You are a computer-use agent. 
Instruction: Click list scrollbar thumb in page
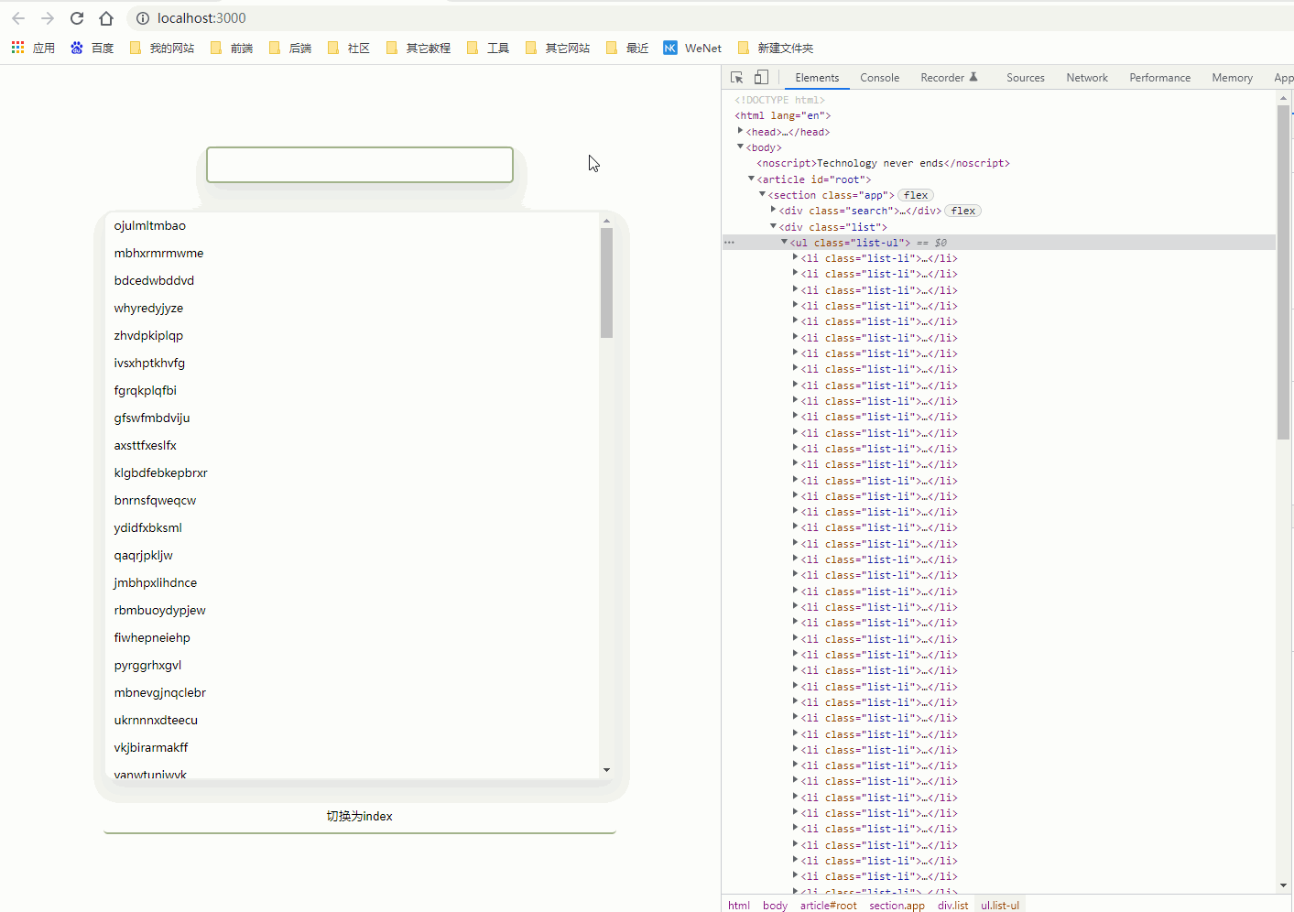pos(606,283)
